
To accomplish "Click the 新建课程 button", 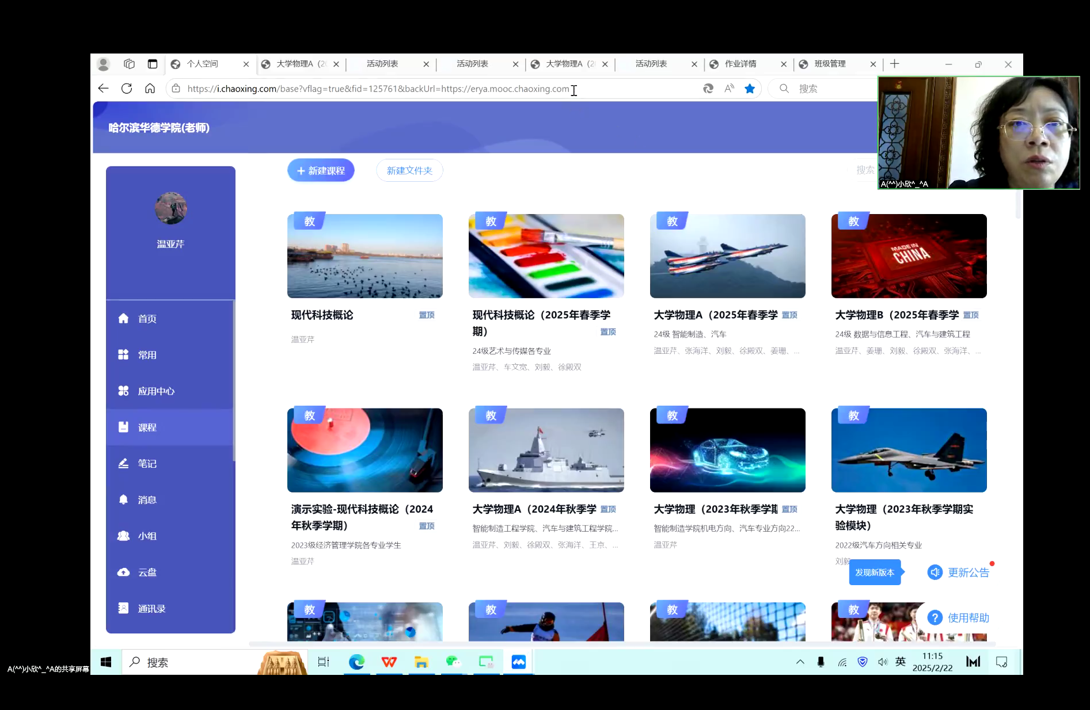I will 321,171.
